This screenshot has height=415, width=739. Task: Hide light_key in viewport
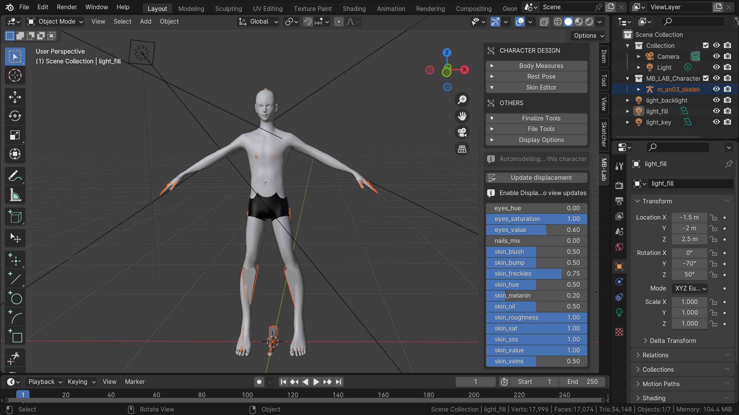point(716,122)
